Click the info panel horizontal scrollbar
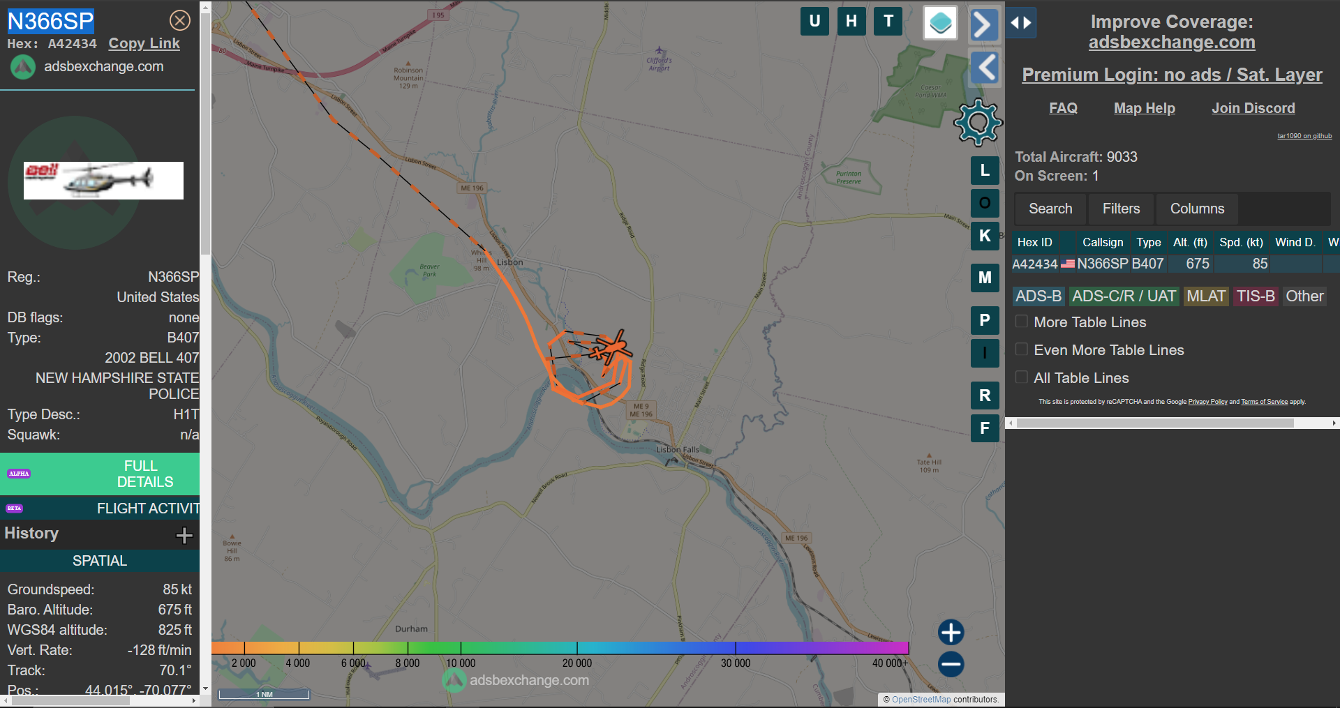This screenshot has height=708, width=1340. (x=70, y=701)
